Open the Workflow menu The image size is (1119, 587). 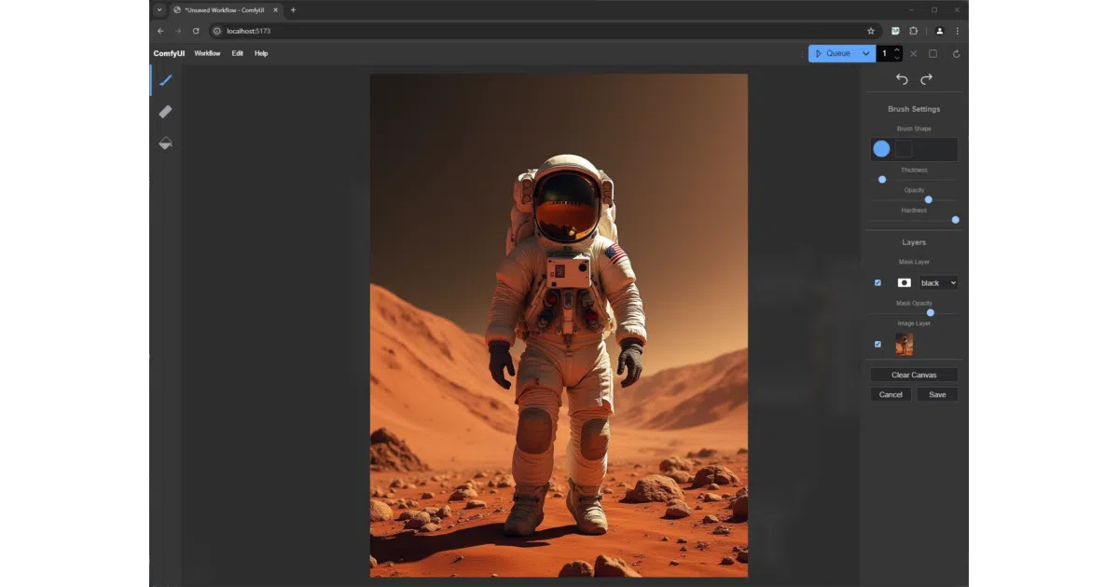207,53
